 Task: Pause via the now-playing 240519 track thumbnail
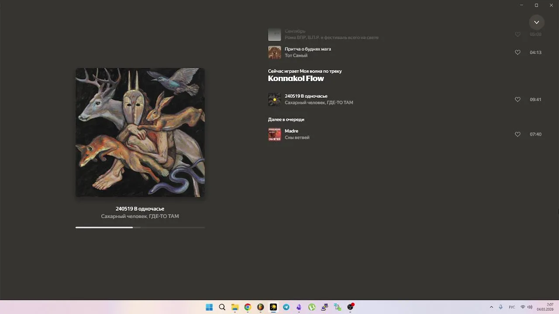tap(274, 99)
